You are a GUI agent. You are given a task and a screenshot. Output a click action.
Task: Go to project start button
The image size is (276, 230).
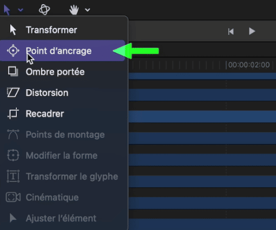(x=231, y=32)
